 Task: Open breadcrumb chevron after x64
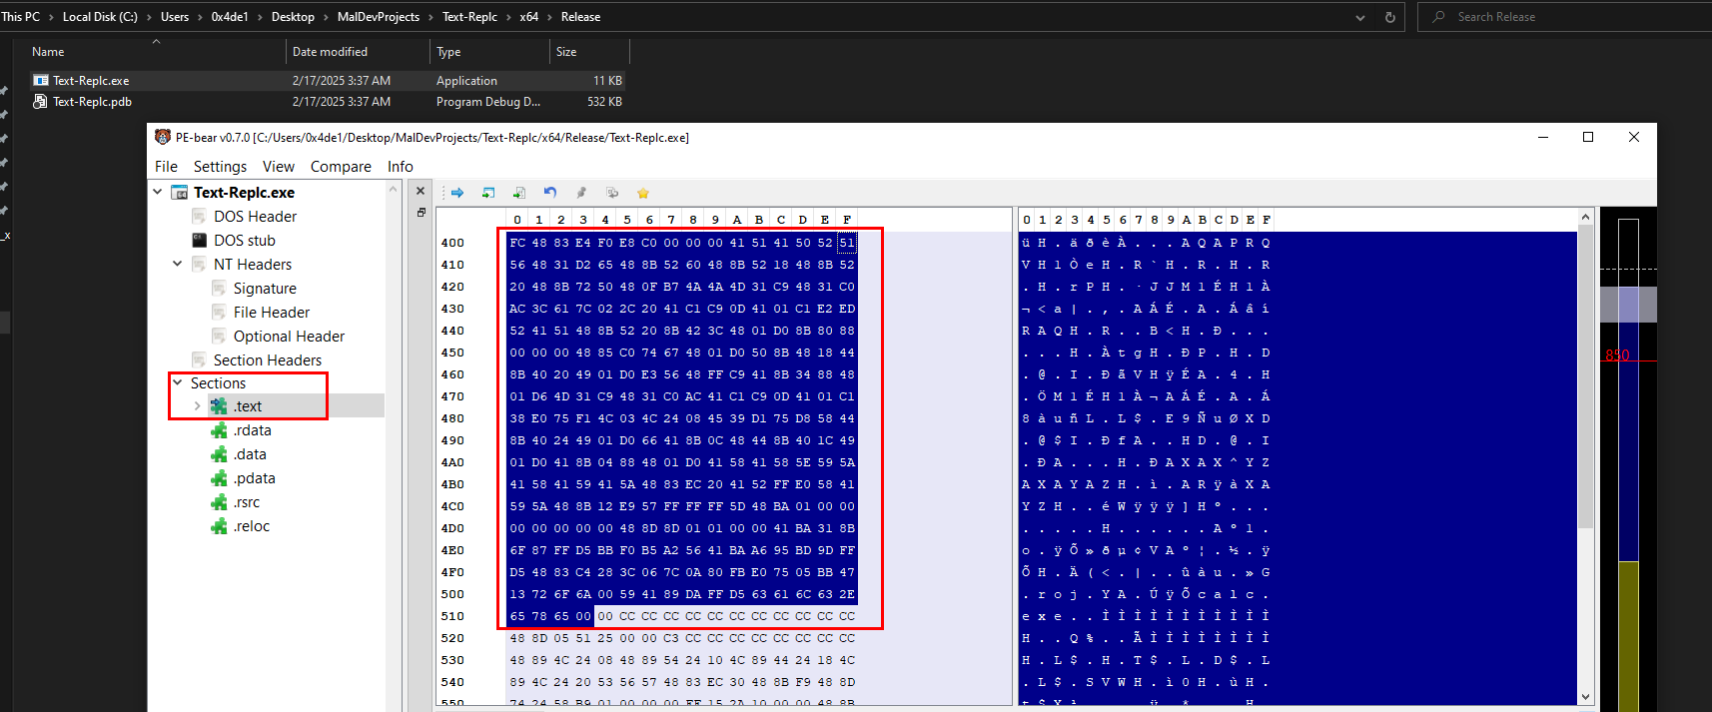[x=549, y=17]
